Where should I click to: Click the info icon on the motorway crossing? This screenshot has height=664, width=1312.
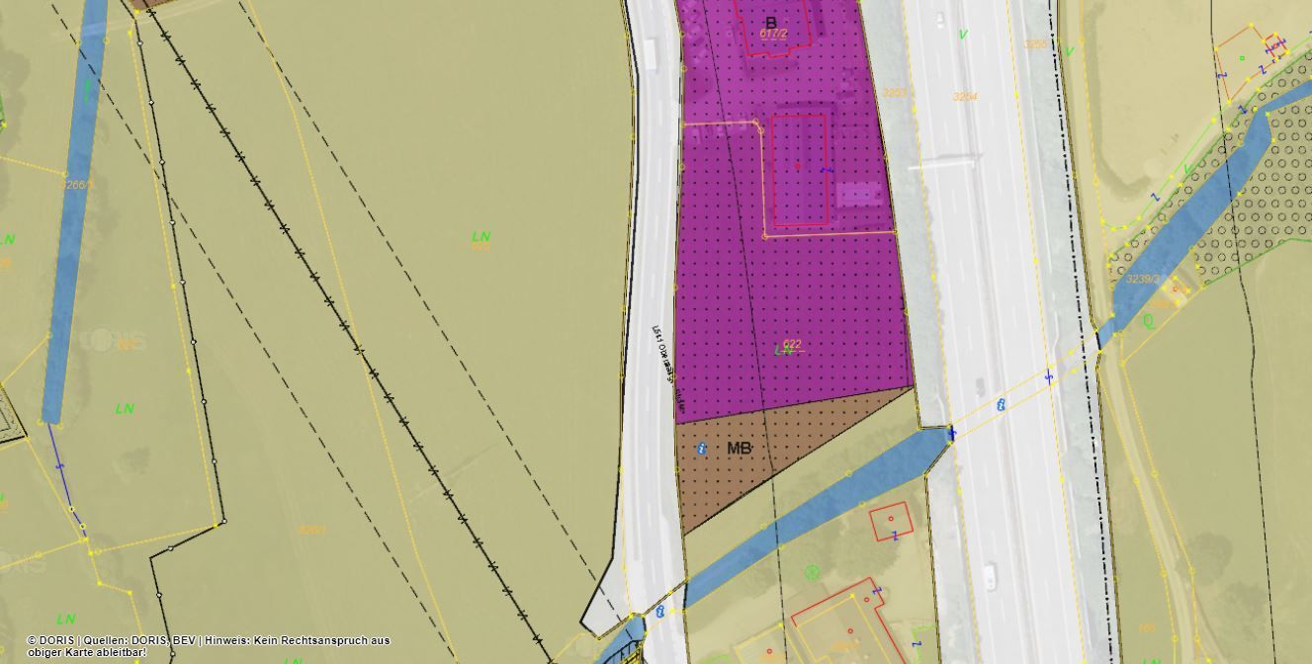pos(1001,404)
